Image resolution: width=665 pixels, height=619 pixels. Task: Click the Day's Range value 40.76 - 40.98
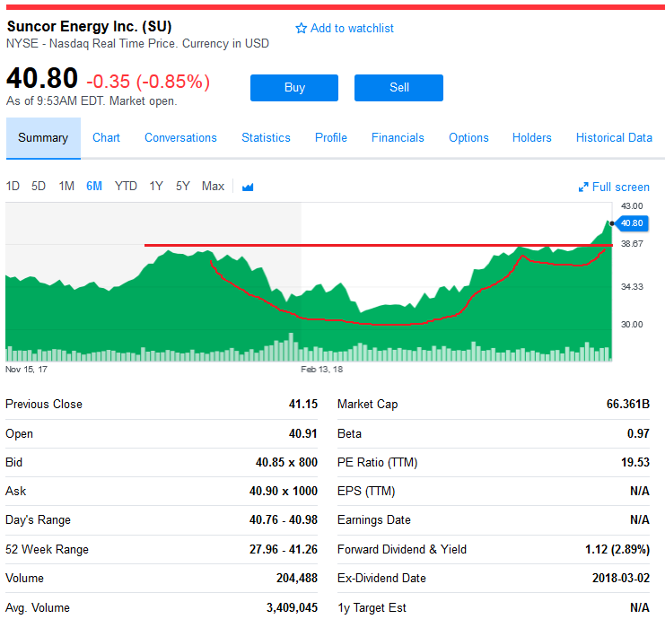coord(284,520)
